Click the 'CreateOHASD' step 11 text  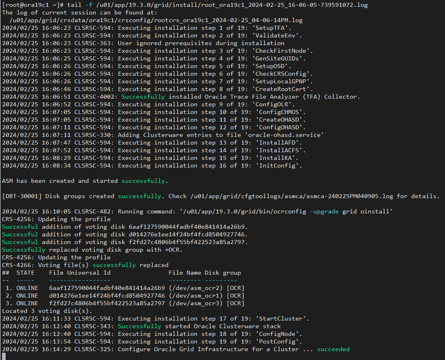(279, 120)
